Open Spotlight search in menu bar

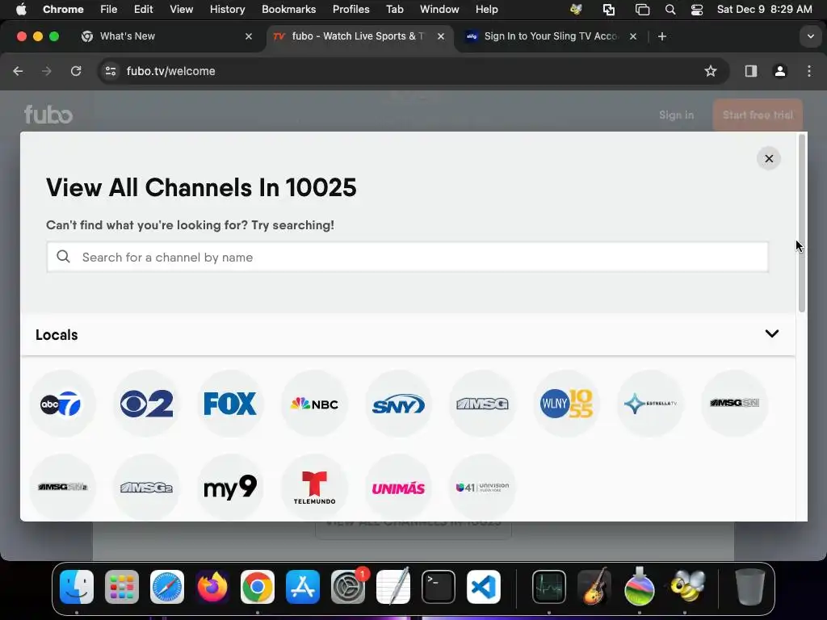670,10
